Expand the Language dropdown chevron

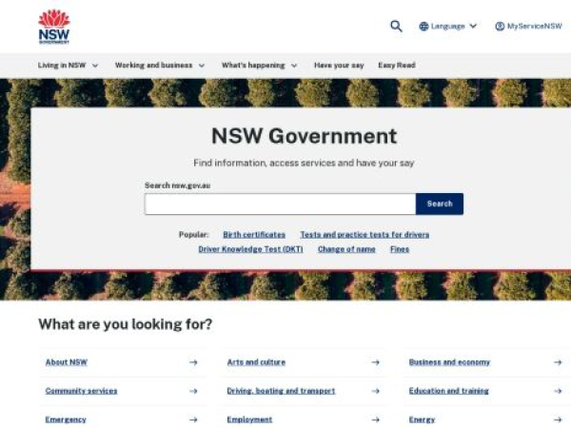pos(473,27)
